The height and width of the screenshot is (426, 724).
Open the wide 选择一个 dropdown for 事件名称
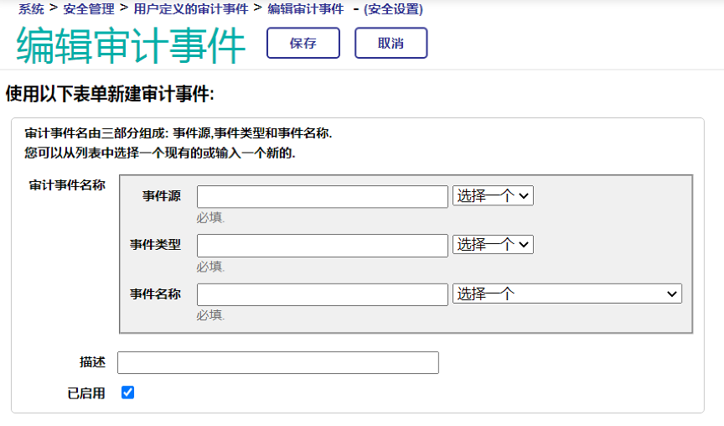(x=566, y=294)
